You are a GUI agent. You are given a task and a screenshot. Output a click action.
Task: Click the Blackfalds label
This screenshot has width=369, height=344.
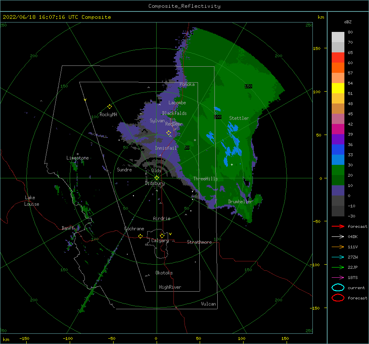pos(174,113)
